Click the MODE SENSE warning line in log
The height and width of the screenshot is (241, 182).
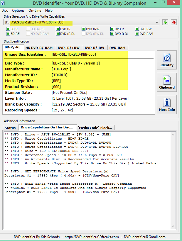point(75,188)
